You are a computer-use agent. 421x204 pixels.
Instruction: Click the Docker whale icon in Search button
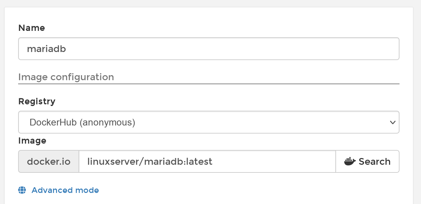[x=350, y=161]
